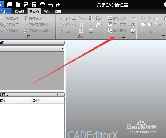Click the diagonal leader line icon
The image size is (166, 138).
[91, 25]
